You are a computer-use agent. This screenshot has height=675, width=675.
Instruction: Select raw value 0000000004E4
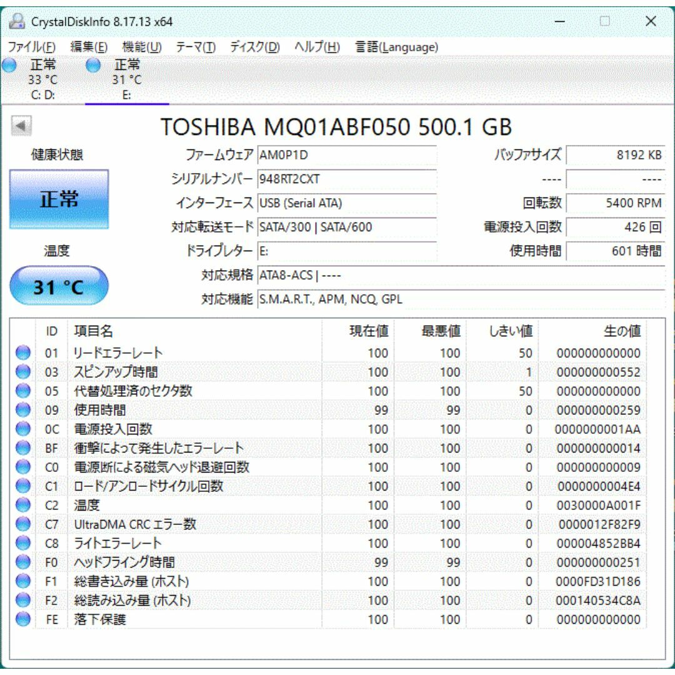click(x=599, y=486)
